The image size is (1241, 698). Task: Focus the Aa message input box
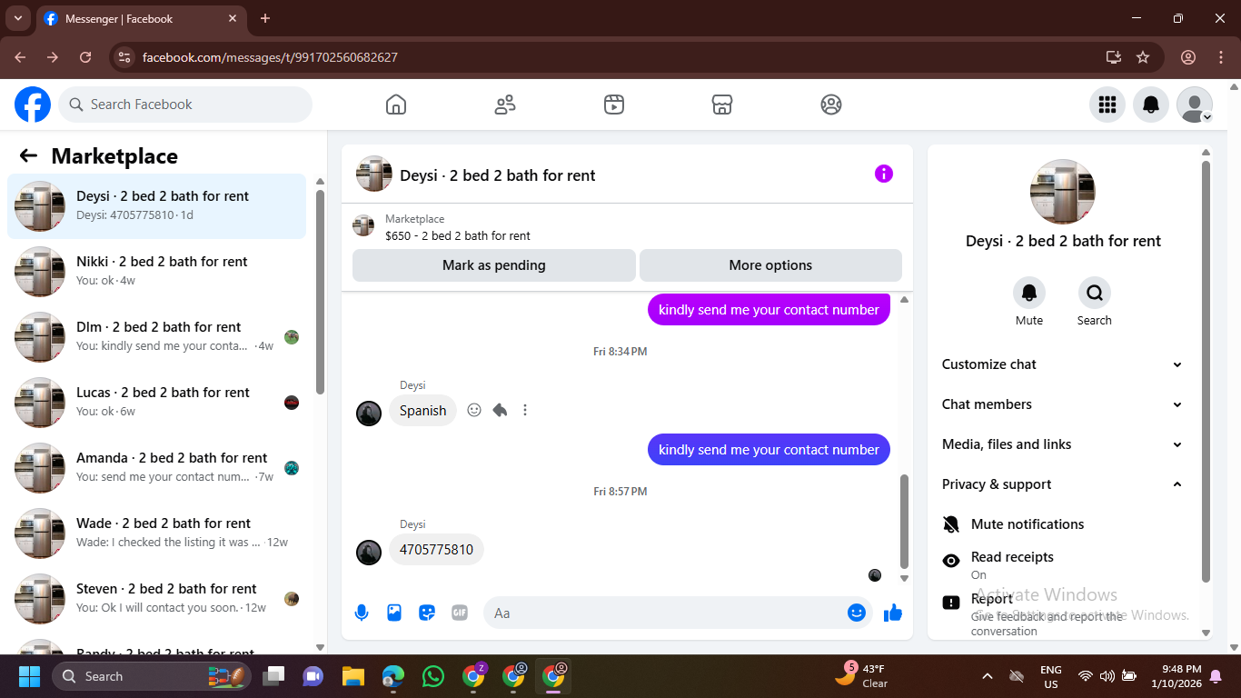click(665, 613)
